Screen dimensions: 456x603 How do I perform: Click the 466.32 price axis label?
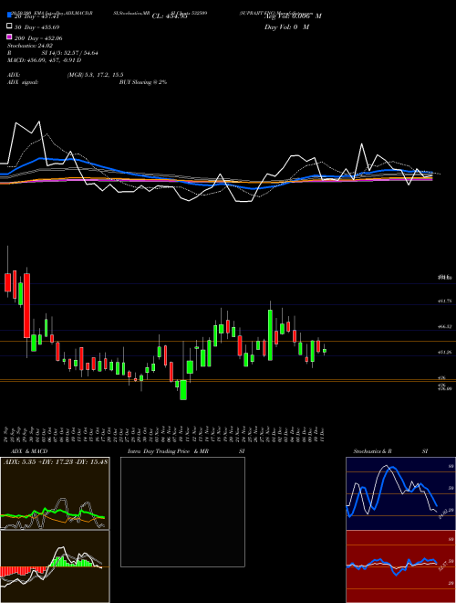[445, 326]
